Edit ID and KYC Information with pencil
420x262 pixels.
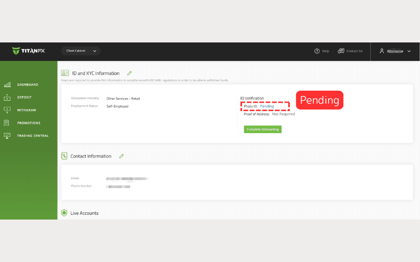[129, 73]
